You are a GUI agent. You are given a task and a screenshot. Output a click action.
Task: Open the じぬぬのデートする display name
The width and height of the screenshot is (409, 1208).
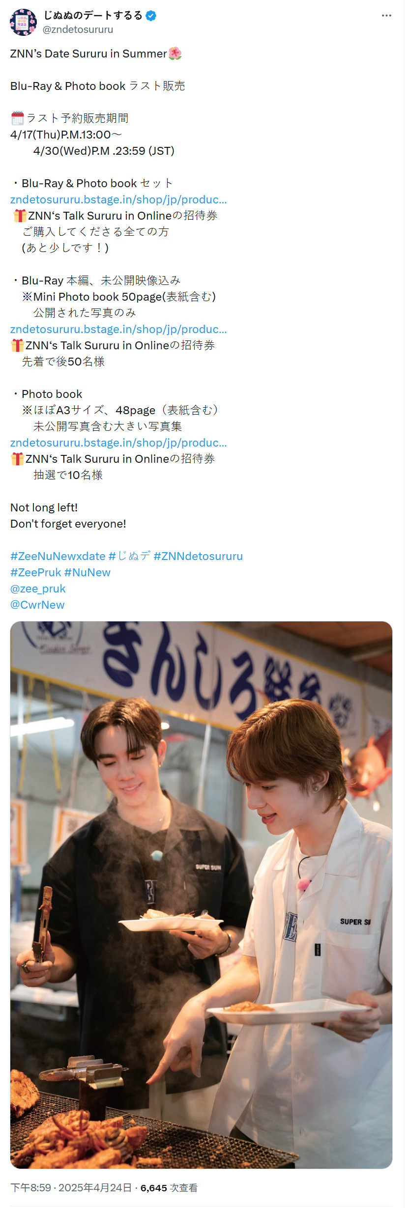(93, 16)
